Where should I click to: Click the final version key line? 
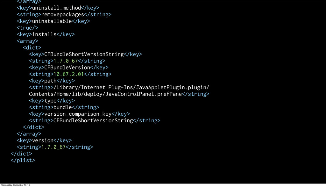[x=44, y=140]
